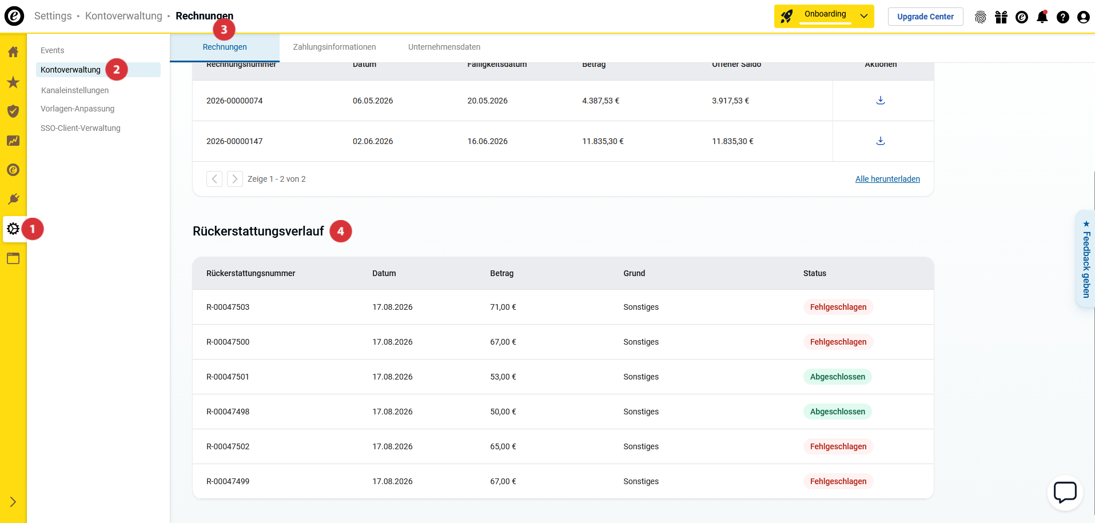Screen dimensions: 1095x523
Task: Open the notifications bell
Action: (1042, 17)
